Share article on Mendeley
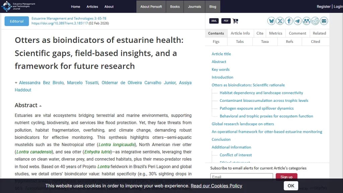Viewport: 343px width, 193px height. 306,21
